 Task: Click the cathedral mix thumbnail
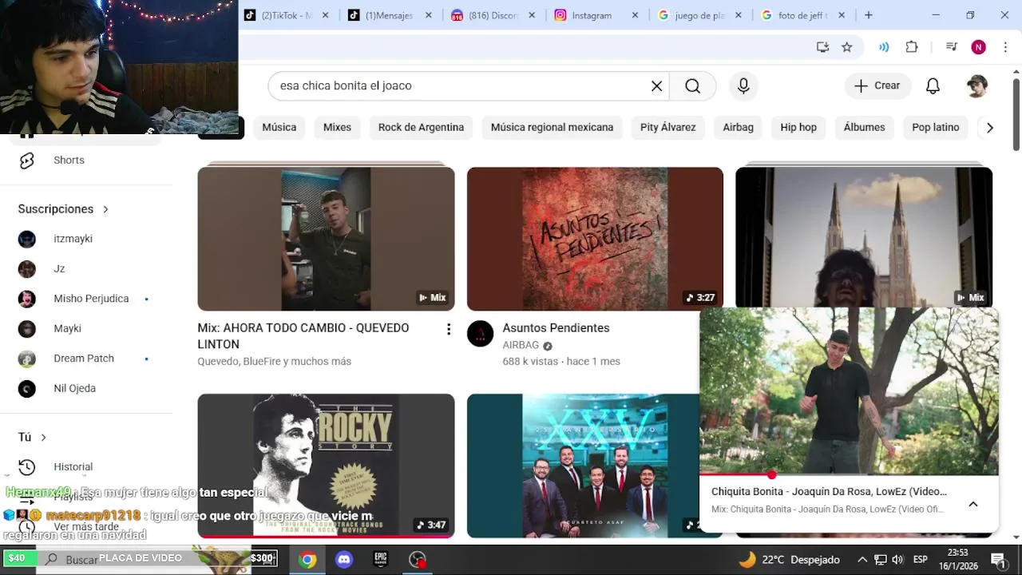click(863, 237)
